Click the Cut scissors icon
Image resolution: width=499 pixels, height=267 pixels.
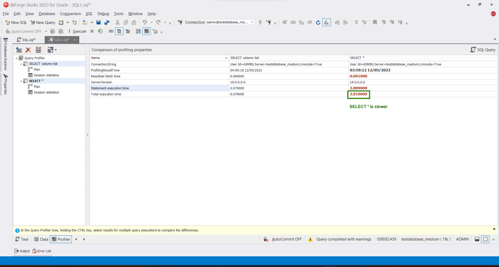[117, 22]
